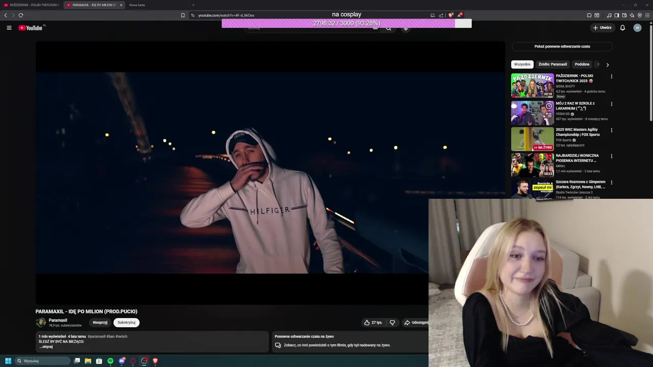This screenshot has width=653, height=367.
Task: Click Pokaż ponowne odtwarzanie czatu button
Action: [562, 46]
